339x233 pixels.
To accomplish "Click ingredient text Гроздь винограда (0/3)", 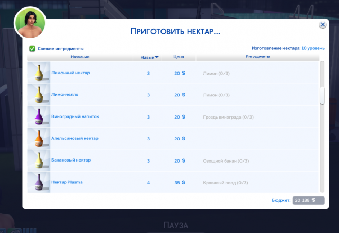I will pyautogui.click(x=228, y=117).
